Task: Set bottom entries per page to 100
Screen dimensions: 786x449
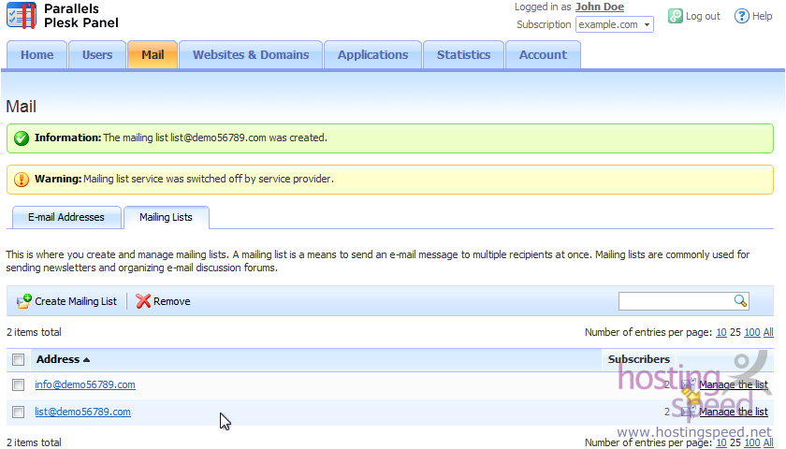Action: [752, 442]
